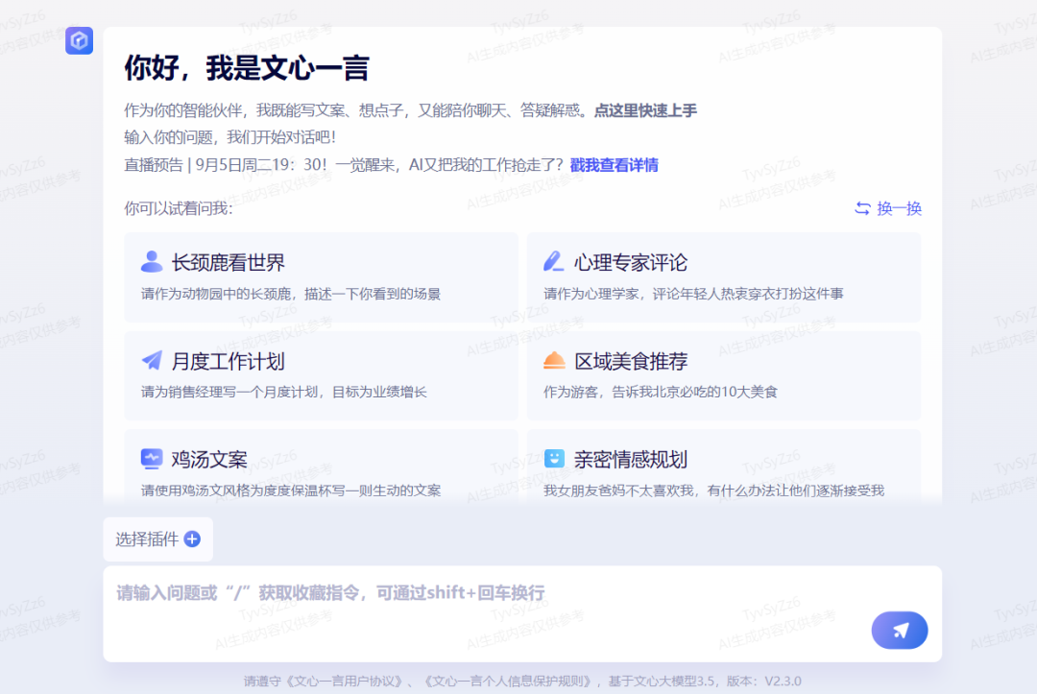
Task: Select the 心理专家评论 prompt title
Action: 630,262
